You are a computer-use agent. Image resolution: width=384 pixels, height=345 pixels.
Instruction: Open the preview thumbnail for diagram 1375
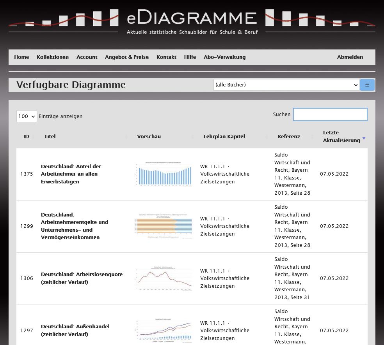[x=163, y=174]
